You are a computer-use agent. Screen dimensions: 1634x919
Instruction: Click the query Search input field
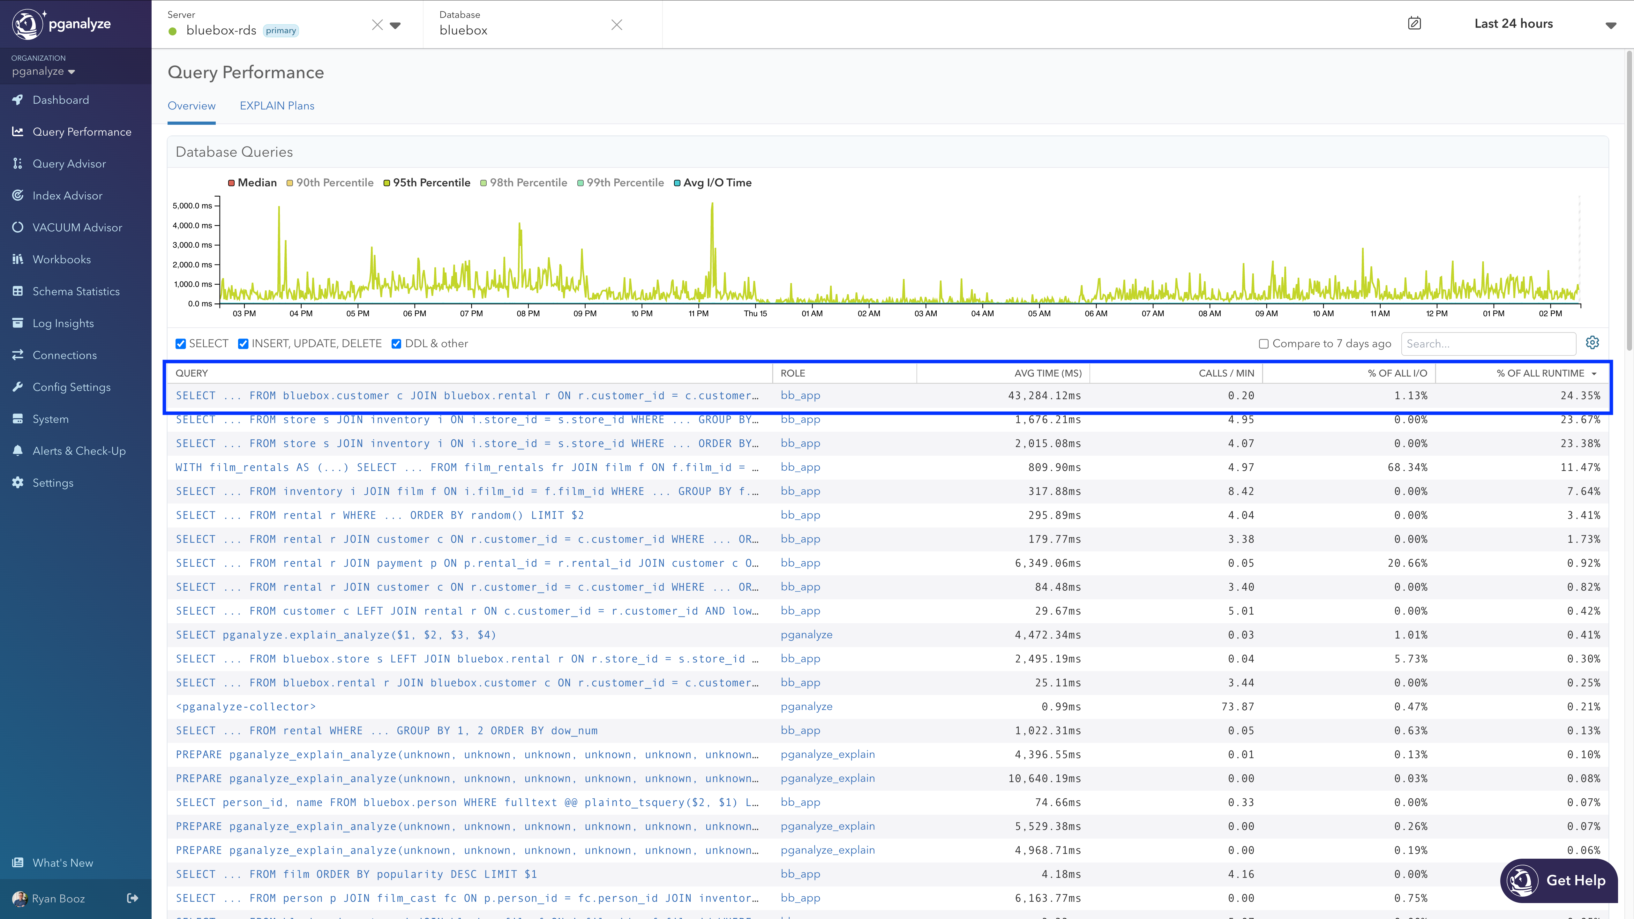click(1488, 344)
